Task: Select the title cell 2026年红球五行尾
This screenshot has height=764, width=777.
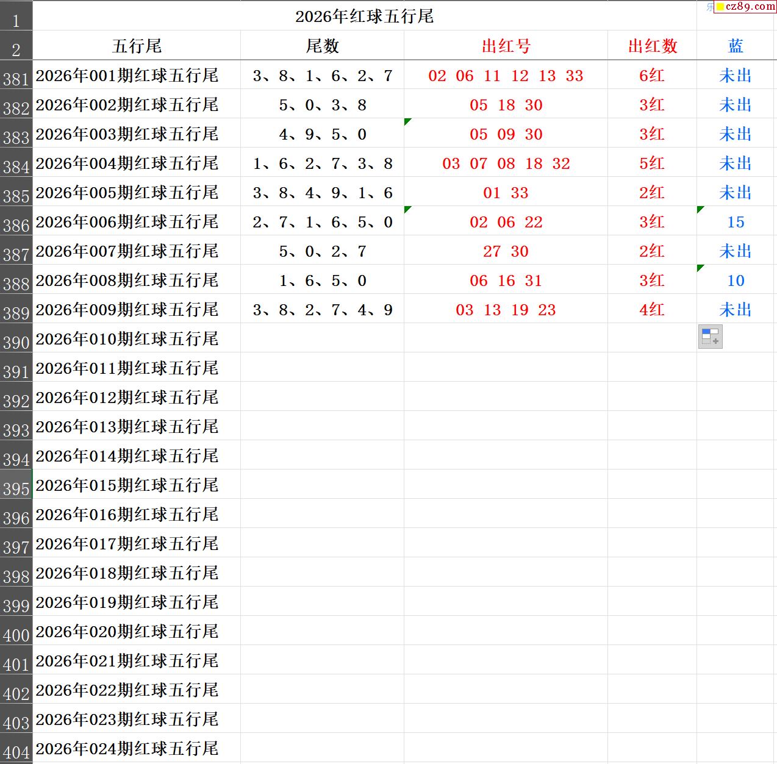Action: pyautogui.click(x=364, y=16)
